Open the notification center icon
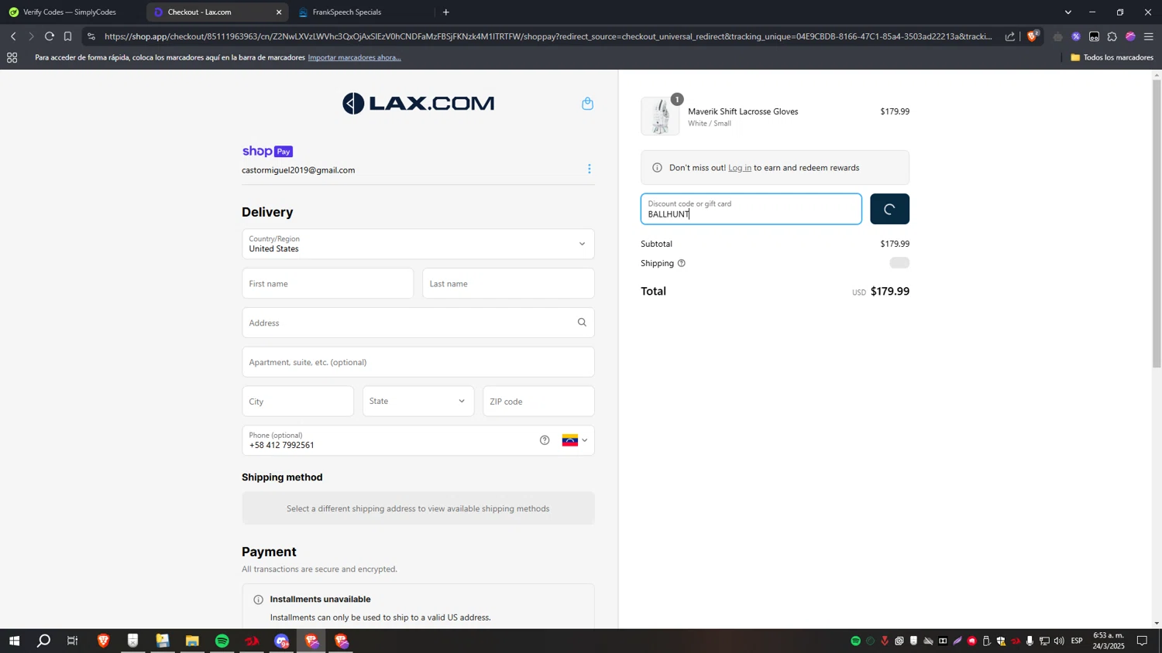Screen dimensions: 1162x653 (1142, 641)
